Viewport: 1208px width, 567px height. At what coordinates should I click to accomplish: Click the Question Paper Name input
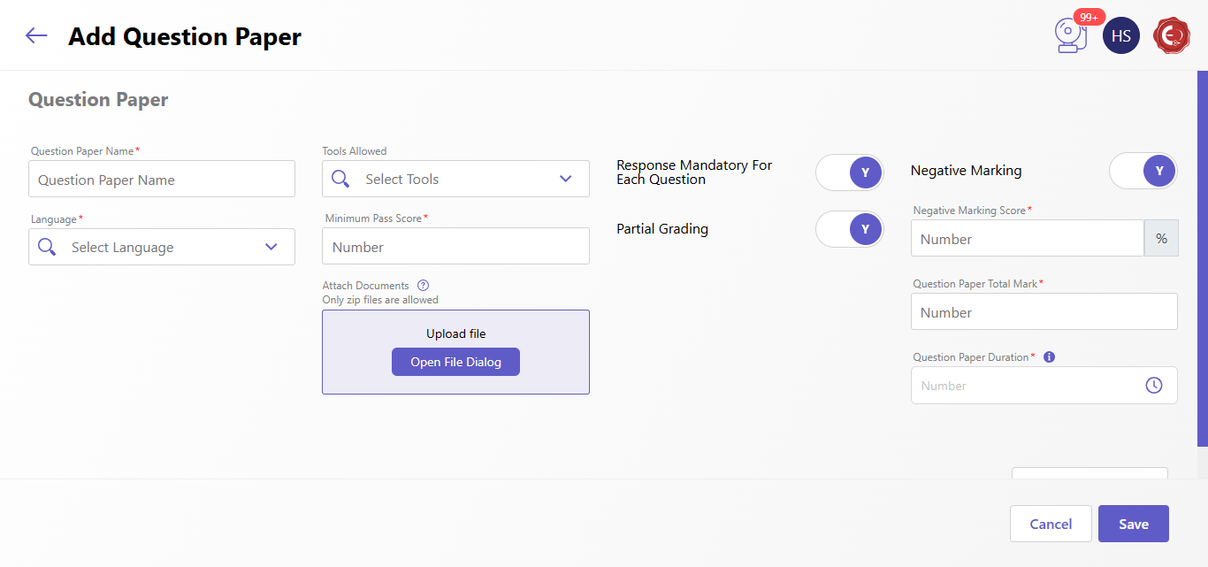point(162,180)
